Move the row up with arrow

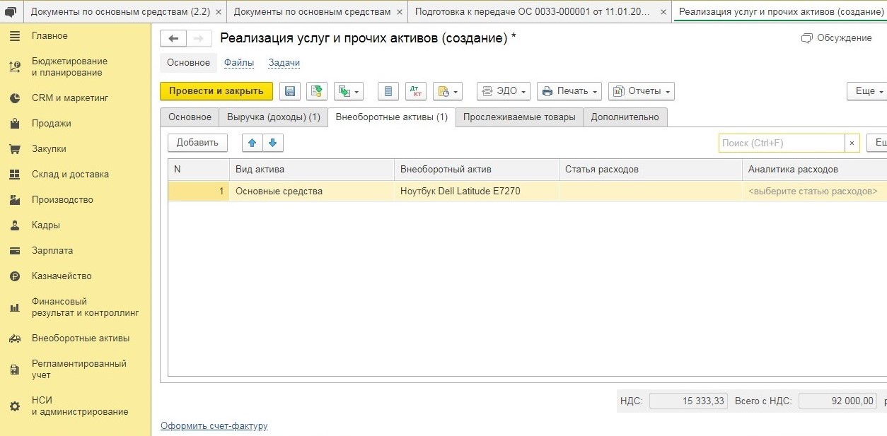(252, 143)
